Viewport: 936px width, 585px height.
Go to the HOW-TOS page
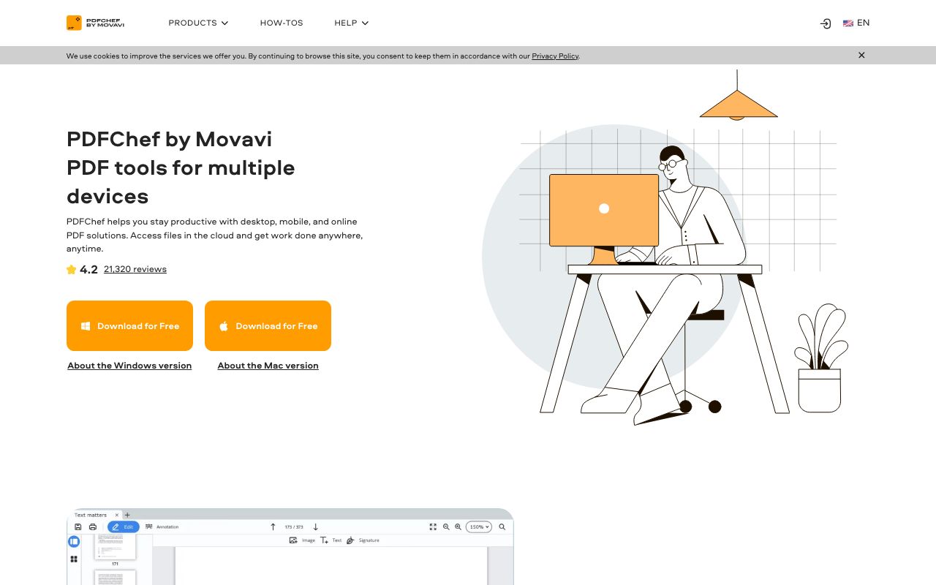(282, 23)
